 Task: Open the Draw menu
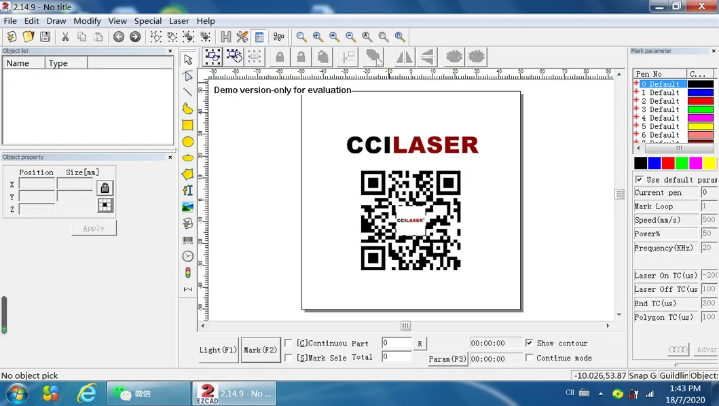point(56,21)
